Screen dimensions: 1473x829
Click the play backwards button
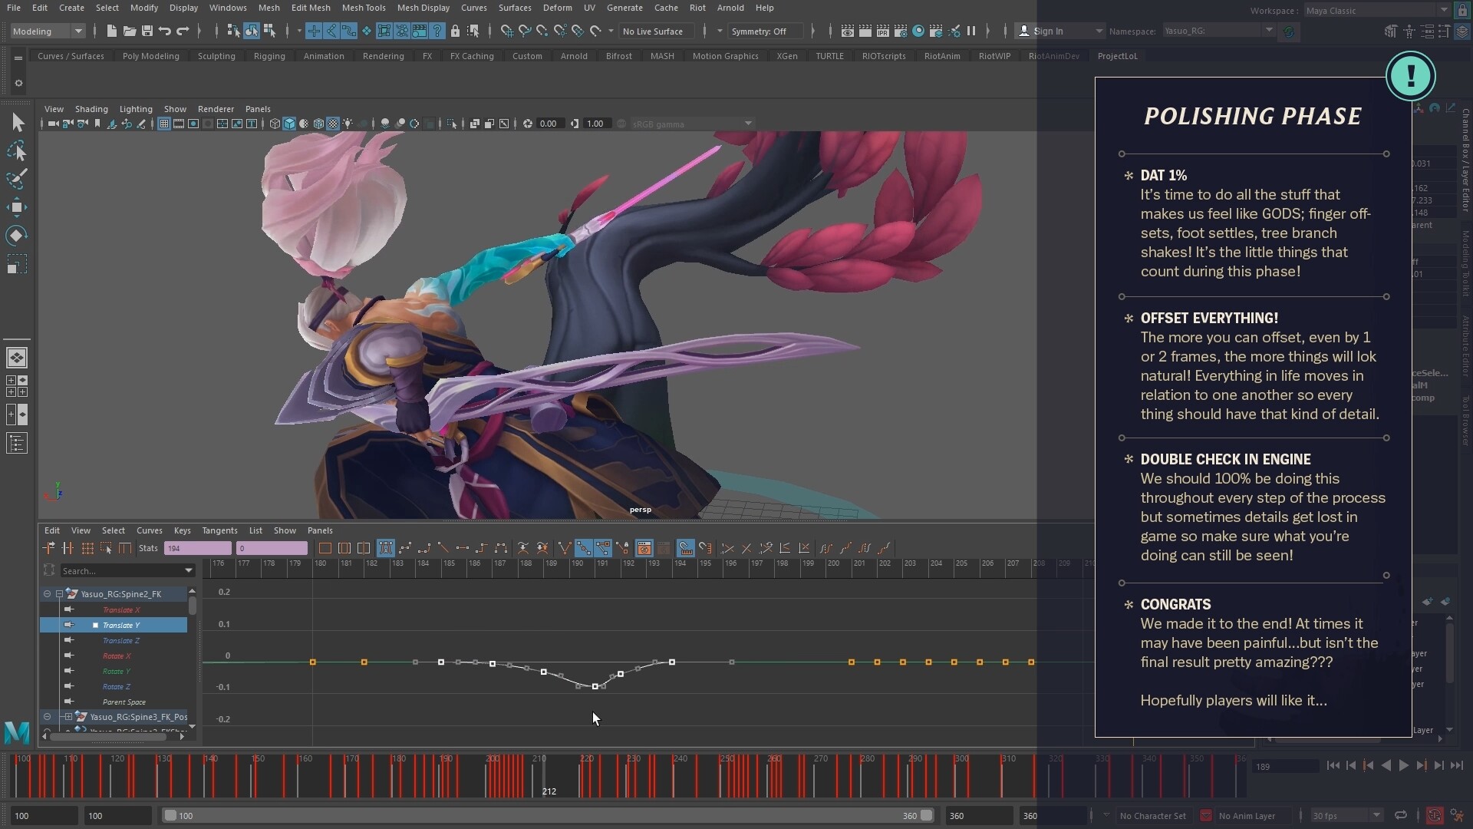1386,765
